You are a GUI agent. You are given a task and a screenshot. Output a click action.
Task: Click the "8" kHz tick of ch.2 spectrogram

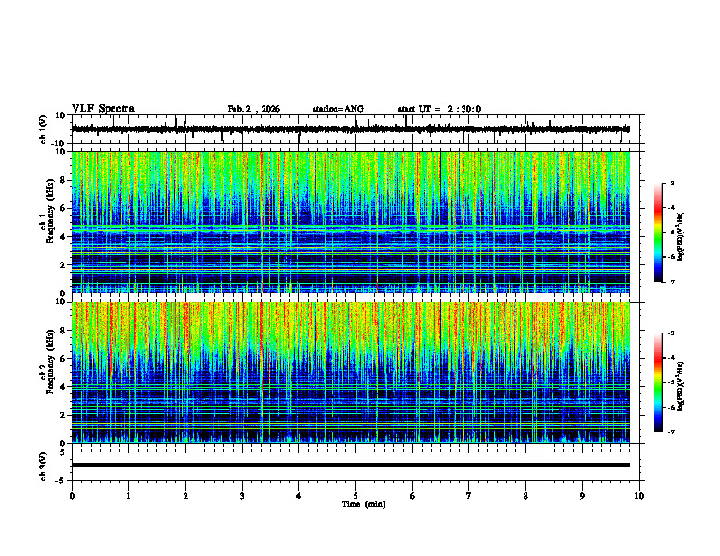click(63, 331)
